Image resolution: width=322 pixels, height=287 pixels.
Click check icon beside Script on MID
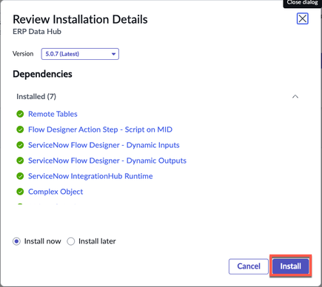pyautogui.click(x=20, y=129)
